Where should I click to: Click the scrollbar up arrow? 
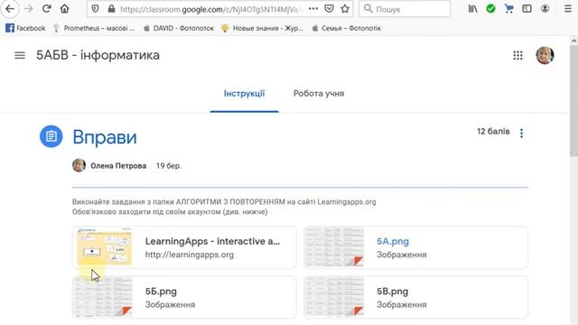[x=573, y=41]
